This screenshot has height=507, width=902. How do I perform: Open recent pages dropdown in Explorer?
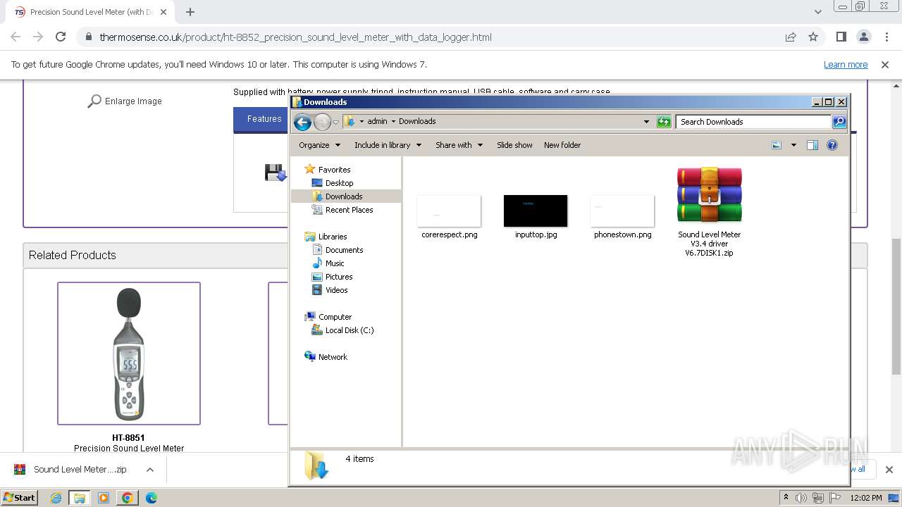336,122
